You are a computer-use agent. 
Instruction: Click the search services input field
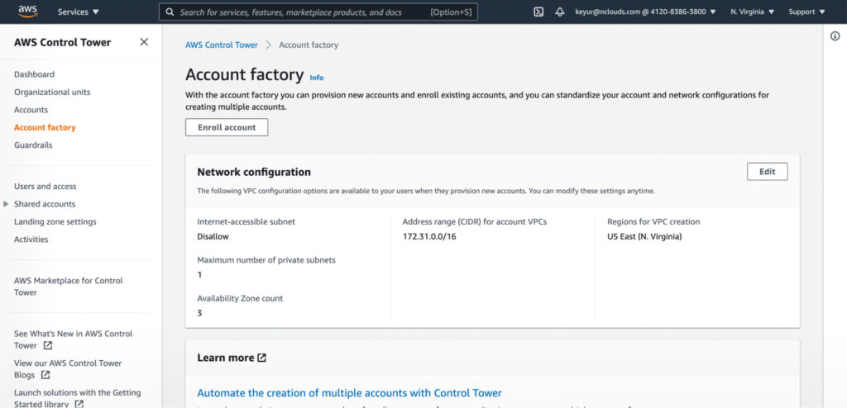coord(318,12)
